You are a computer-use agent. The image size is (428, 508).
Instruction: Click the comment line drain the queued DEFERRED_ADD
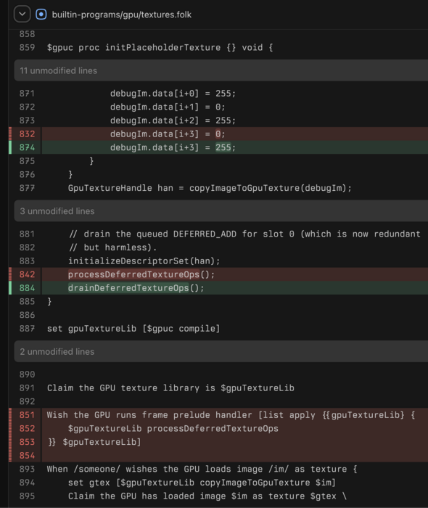pyautogui.click(x=244, y=234)
